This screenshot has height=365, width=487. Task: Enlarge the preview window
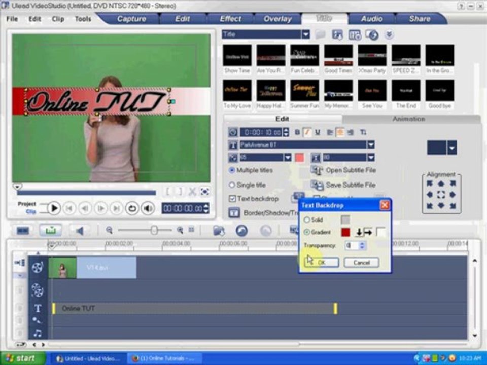pyautogui.click(x=204, y=192)
